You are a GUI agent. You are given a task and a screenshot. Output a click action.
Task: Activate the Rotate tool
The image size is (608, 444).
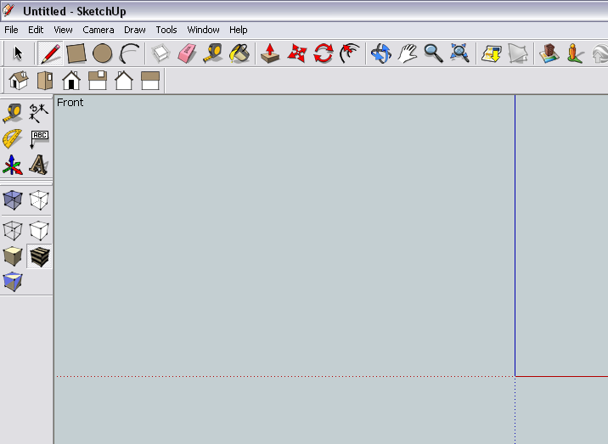click(x=324, y=53)
